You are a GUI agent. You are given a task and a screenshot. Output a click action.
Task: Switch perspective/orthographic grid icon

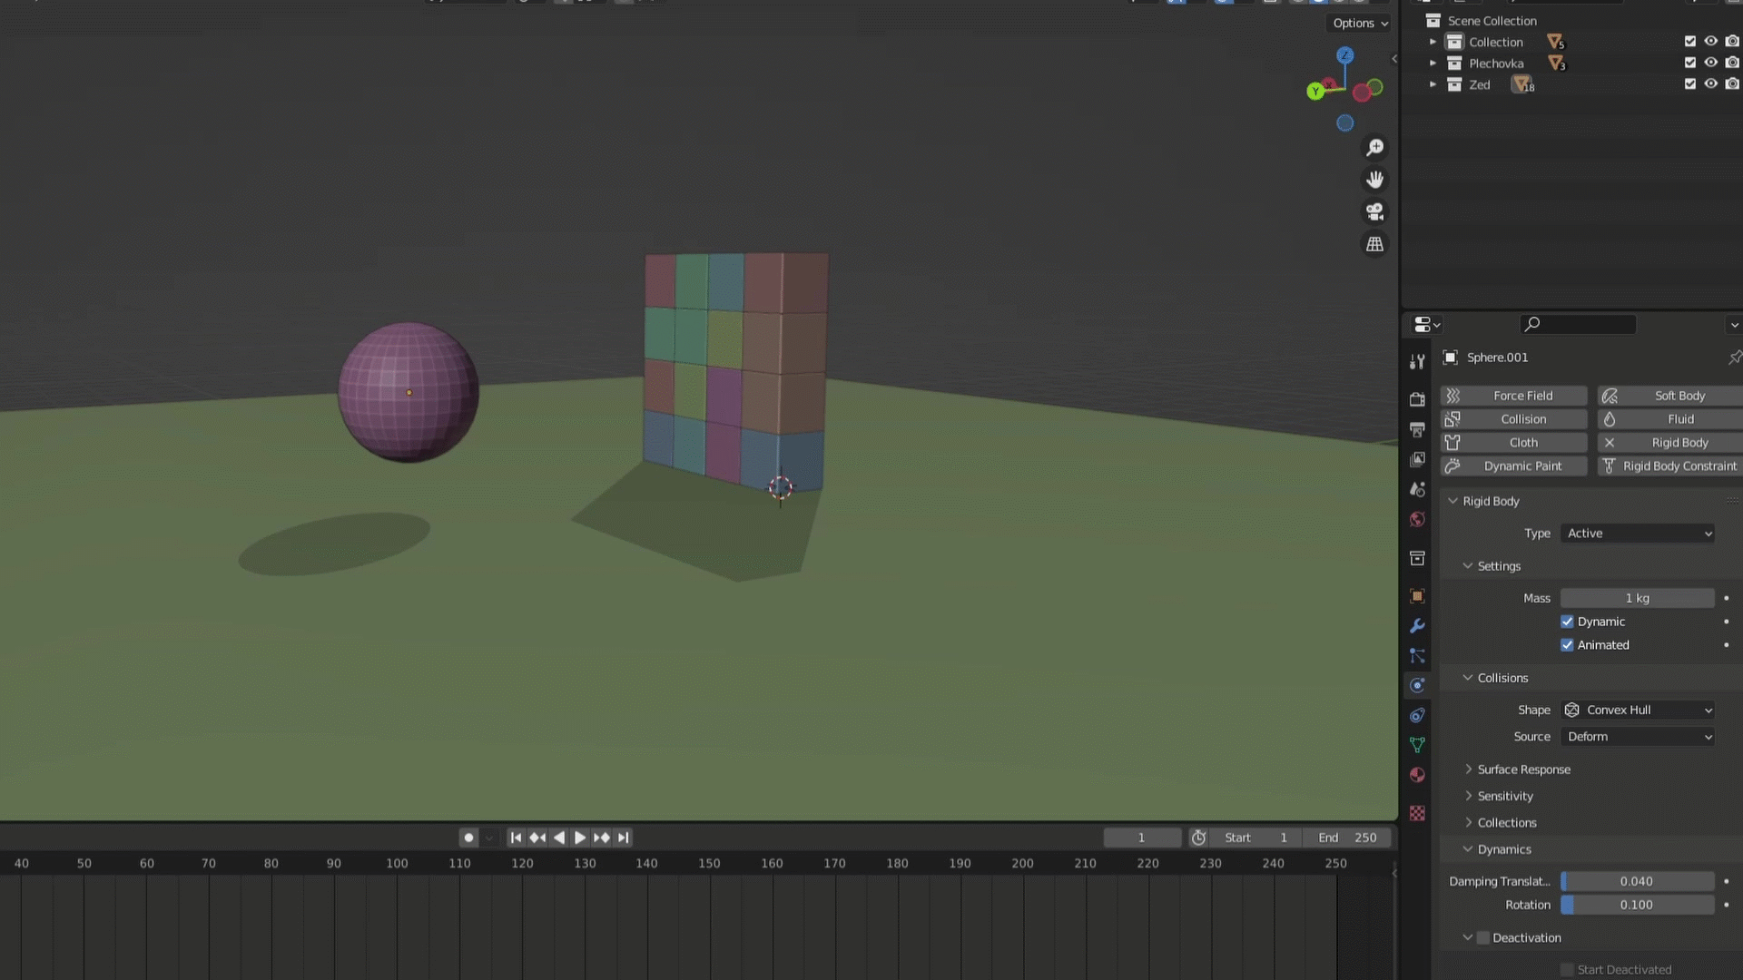tap(1375, 244)
